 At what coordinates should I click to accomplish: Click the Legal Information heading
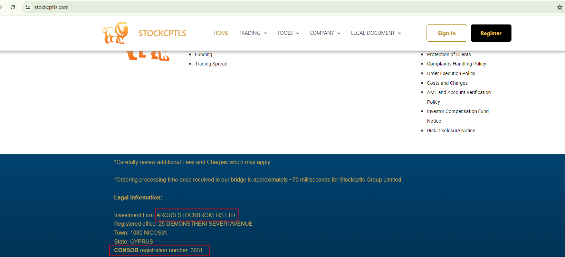pos(138,197)
